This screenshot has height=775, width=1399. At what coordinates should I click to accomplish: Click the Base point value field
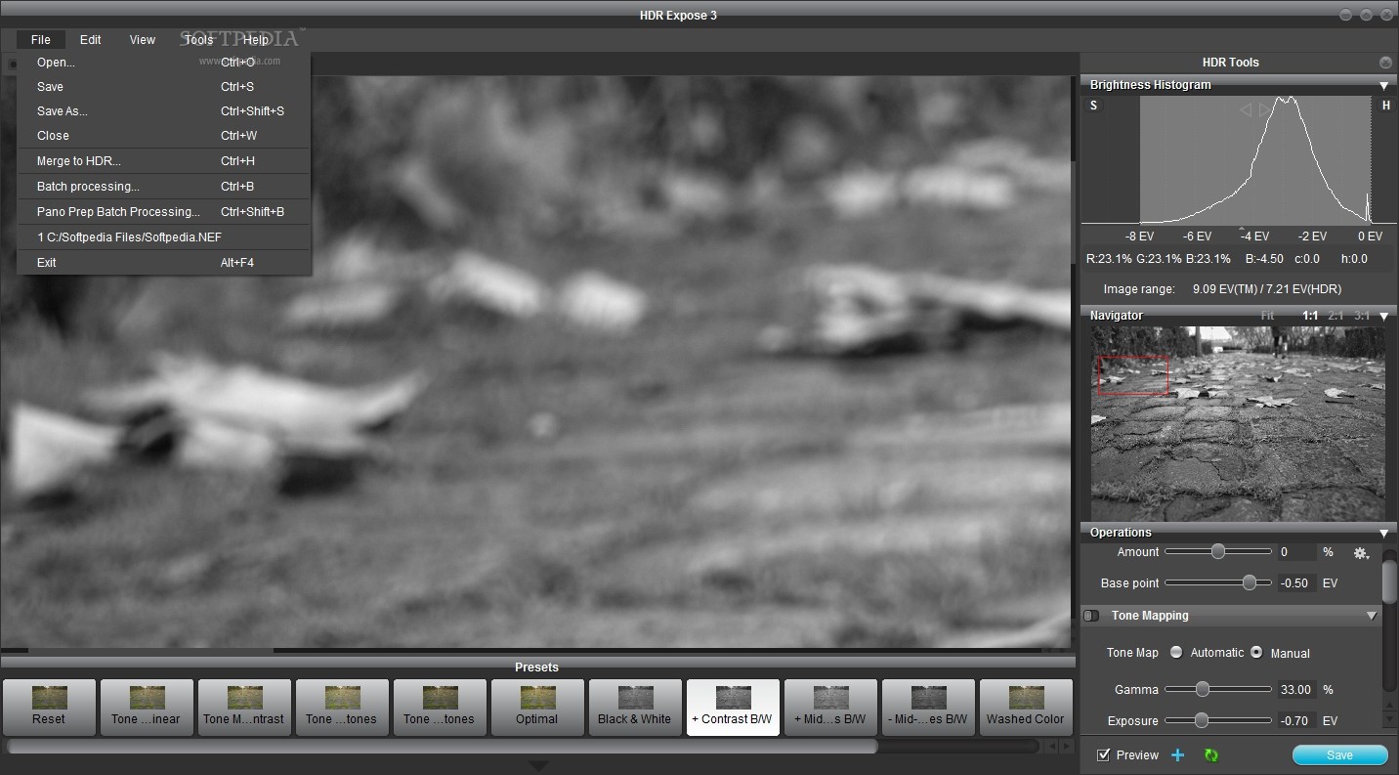point(1296,583)
